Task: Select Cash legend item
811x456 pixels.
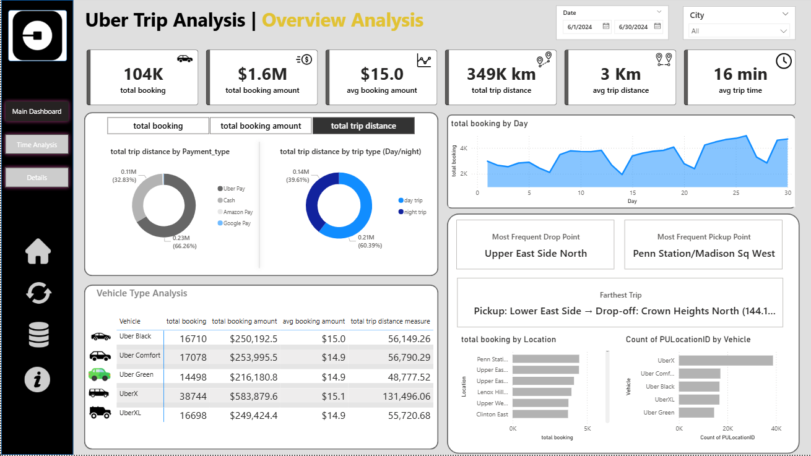Action: [x=226, y=200]
